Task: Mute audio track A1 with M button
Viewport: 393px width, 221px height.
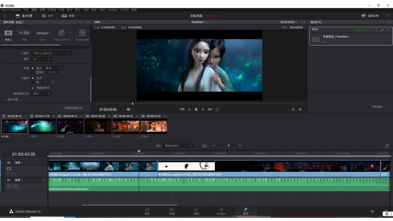Action: (x=15, y=186)
